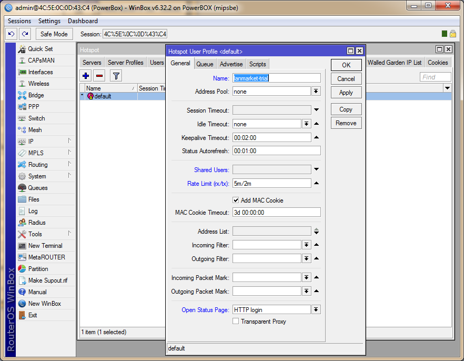Image resolution: width=464 pixels, height=361 pixels.
Task: Toggle the Safe Mode button
Action: pyautogui.click(x=54, y=34)
